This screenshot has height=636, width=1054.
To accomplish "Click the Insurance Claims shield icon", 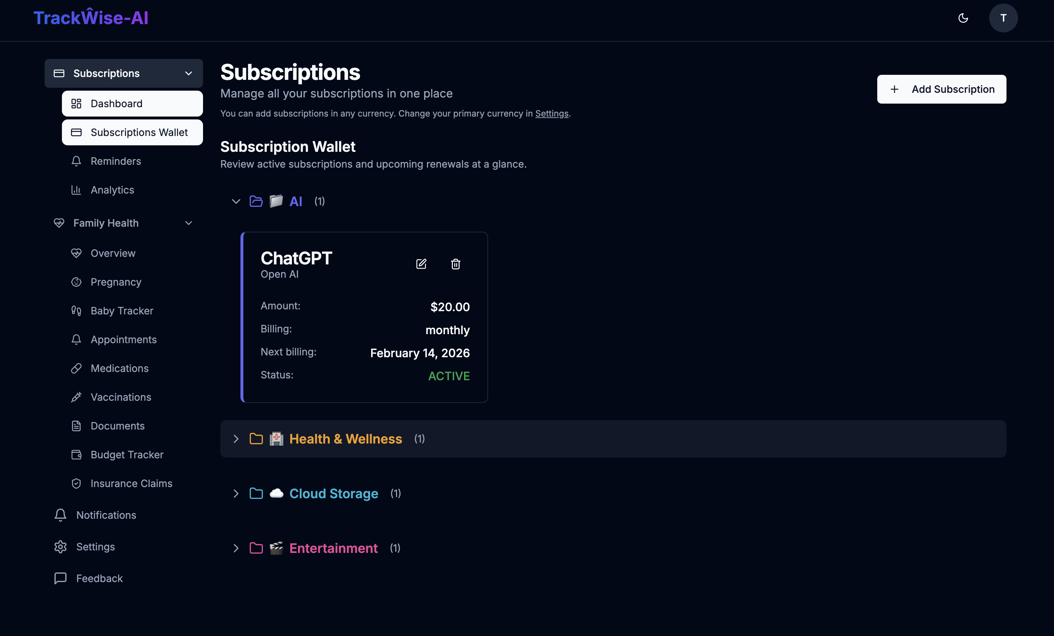I will click(x=77, y=483).
